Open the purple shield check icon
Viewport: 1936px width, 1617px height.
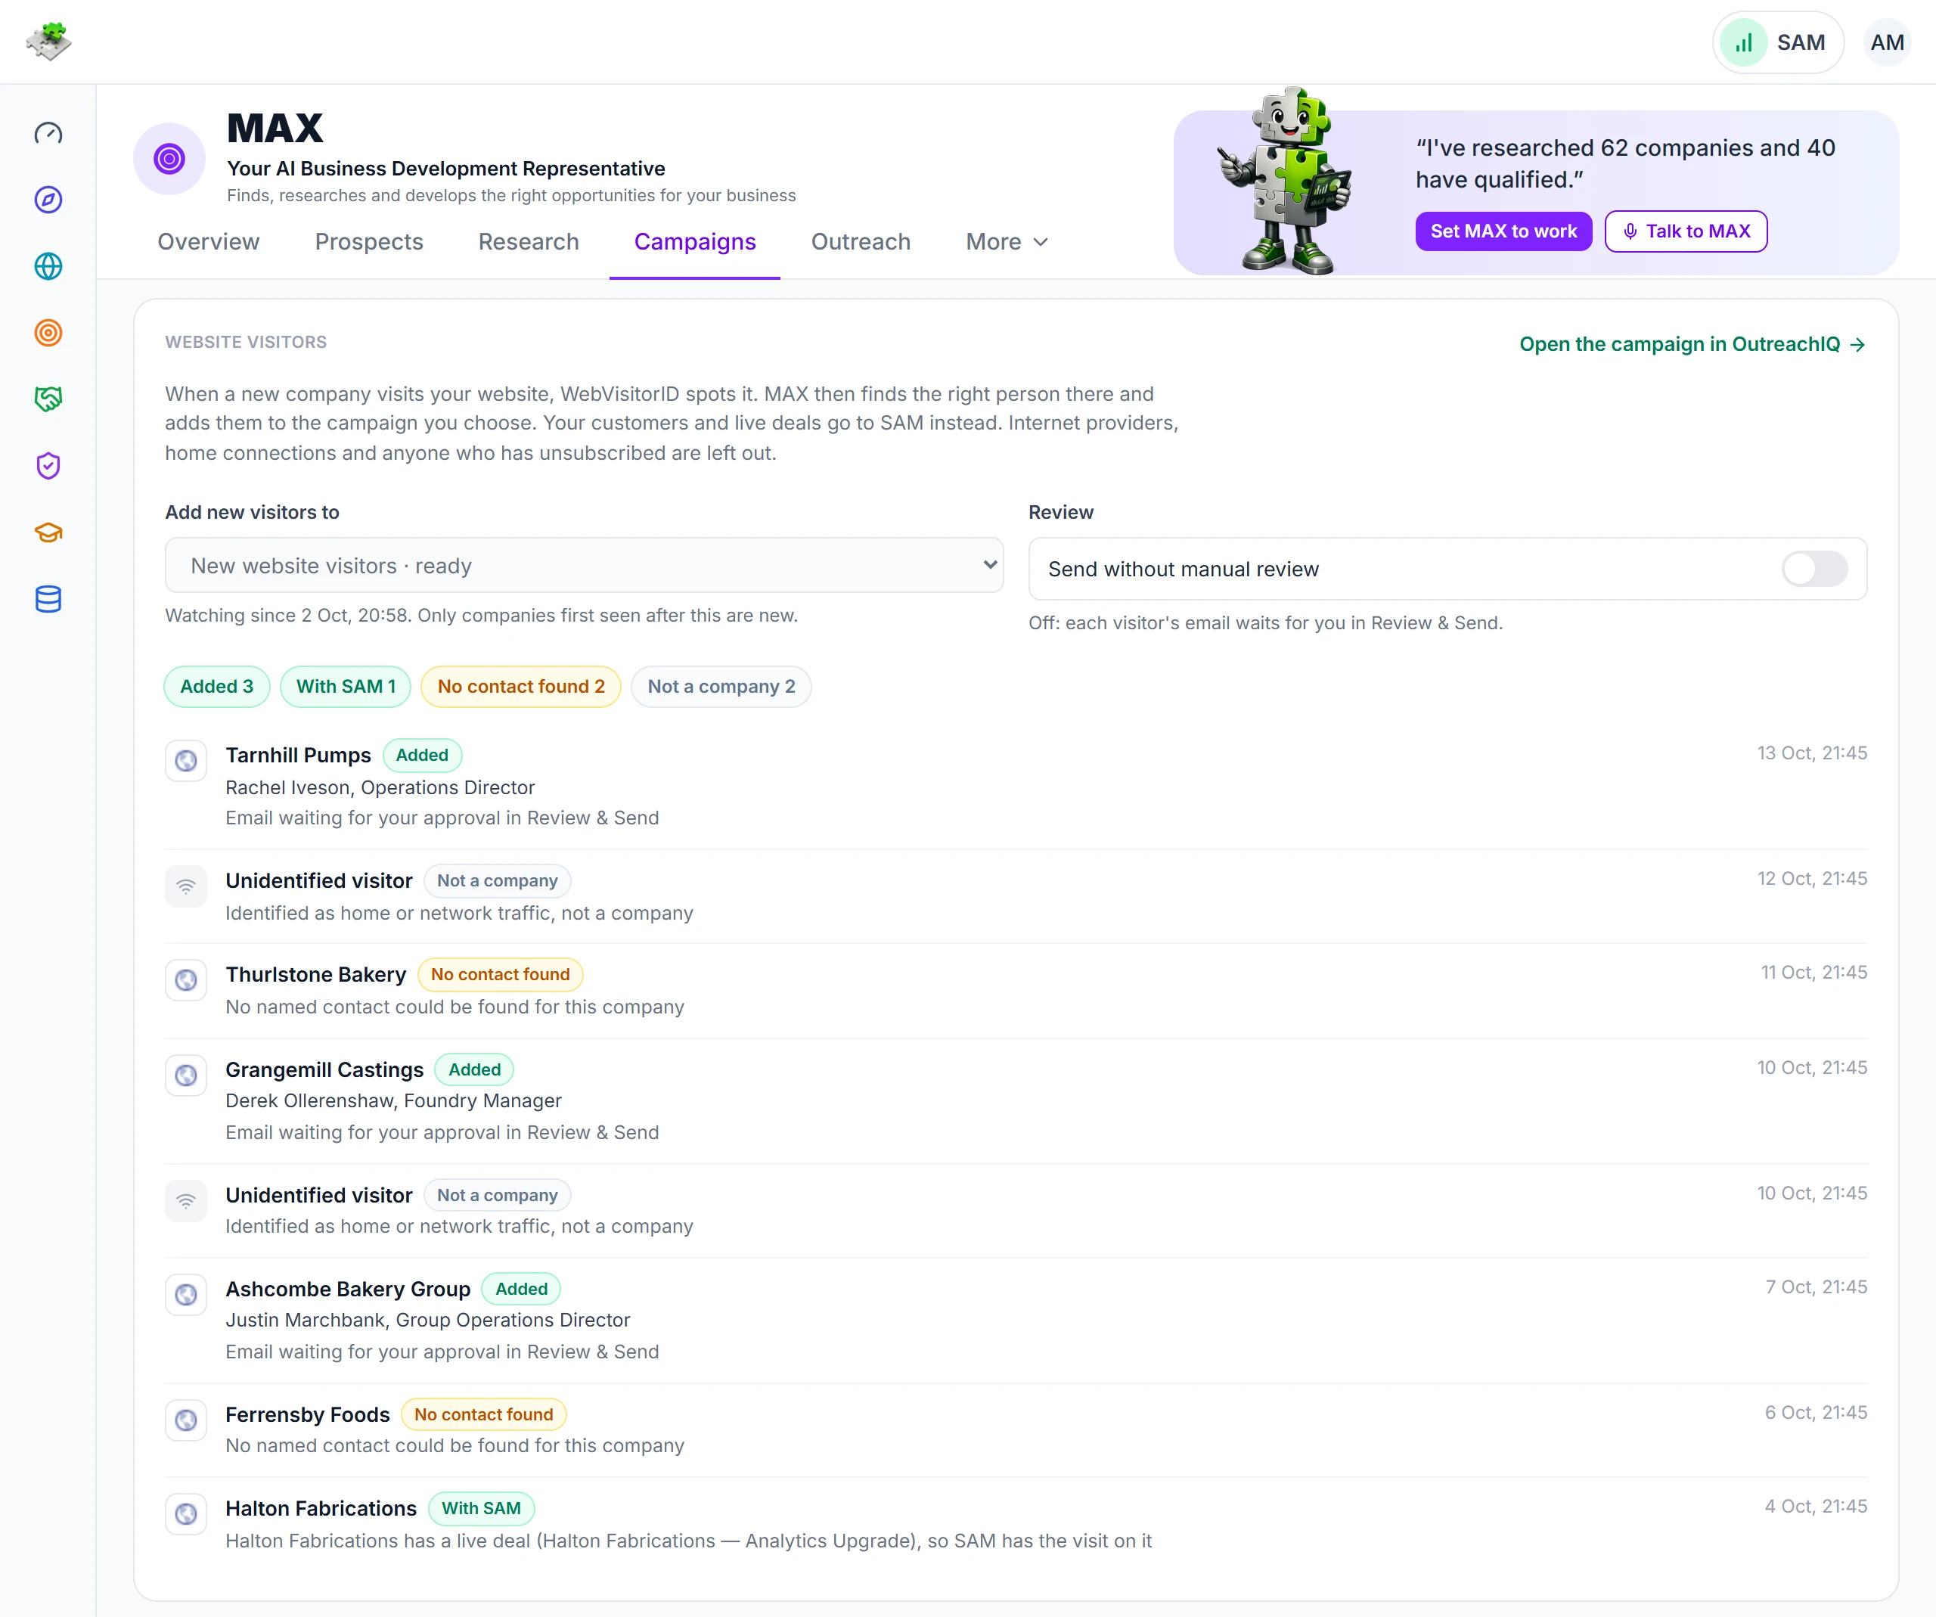(x=48, y=466)
